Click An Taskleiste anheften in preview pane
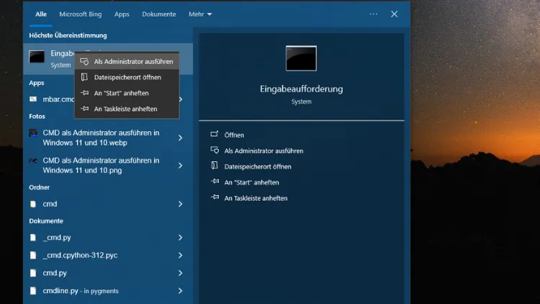 click(x=256, y=199)
